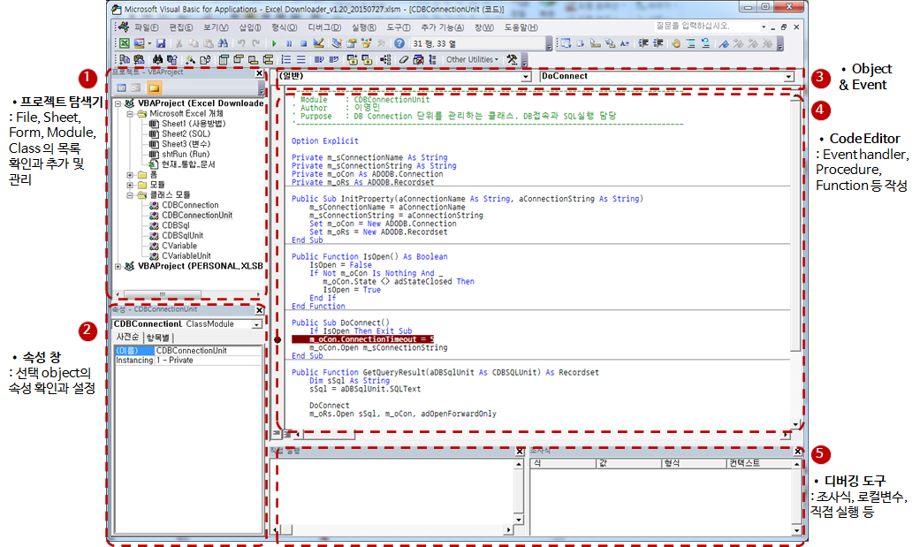This screenshot has height=547, width=920.
Task: Click the Undo arrow icon
Action: pyautogui.click(x=241, y=43)
